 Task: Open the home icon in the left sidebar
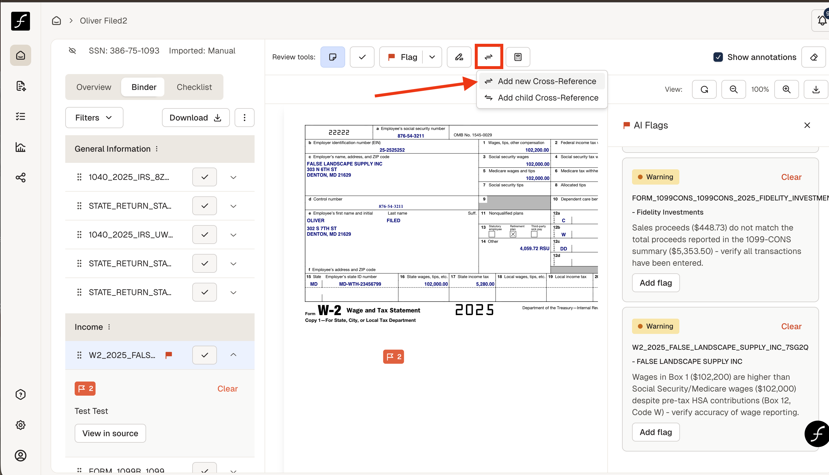21,56
